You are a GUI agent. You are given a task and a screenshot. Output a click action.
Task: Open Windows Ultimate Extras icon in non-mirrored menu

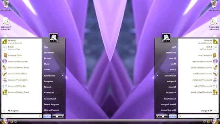coord(4,68)
